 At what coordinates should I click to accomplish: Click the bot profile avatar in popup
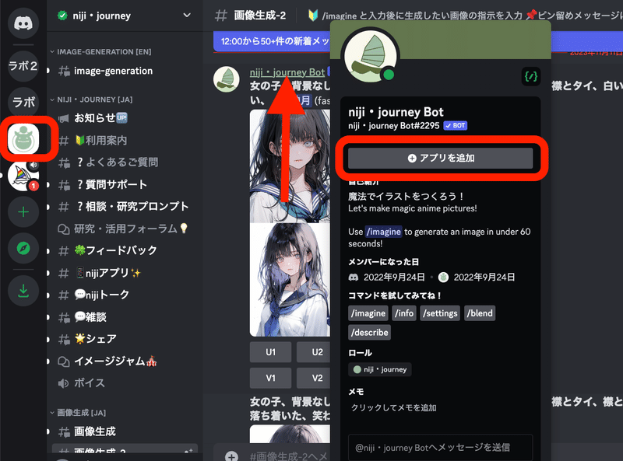point(371,57)
